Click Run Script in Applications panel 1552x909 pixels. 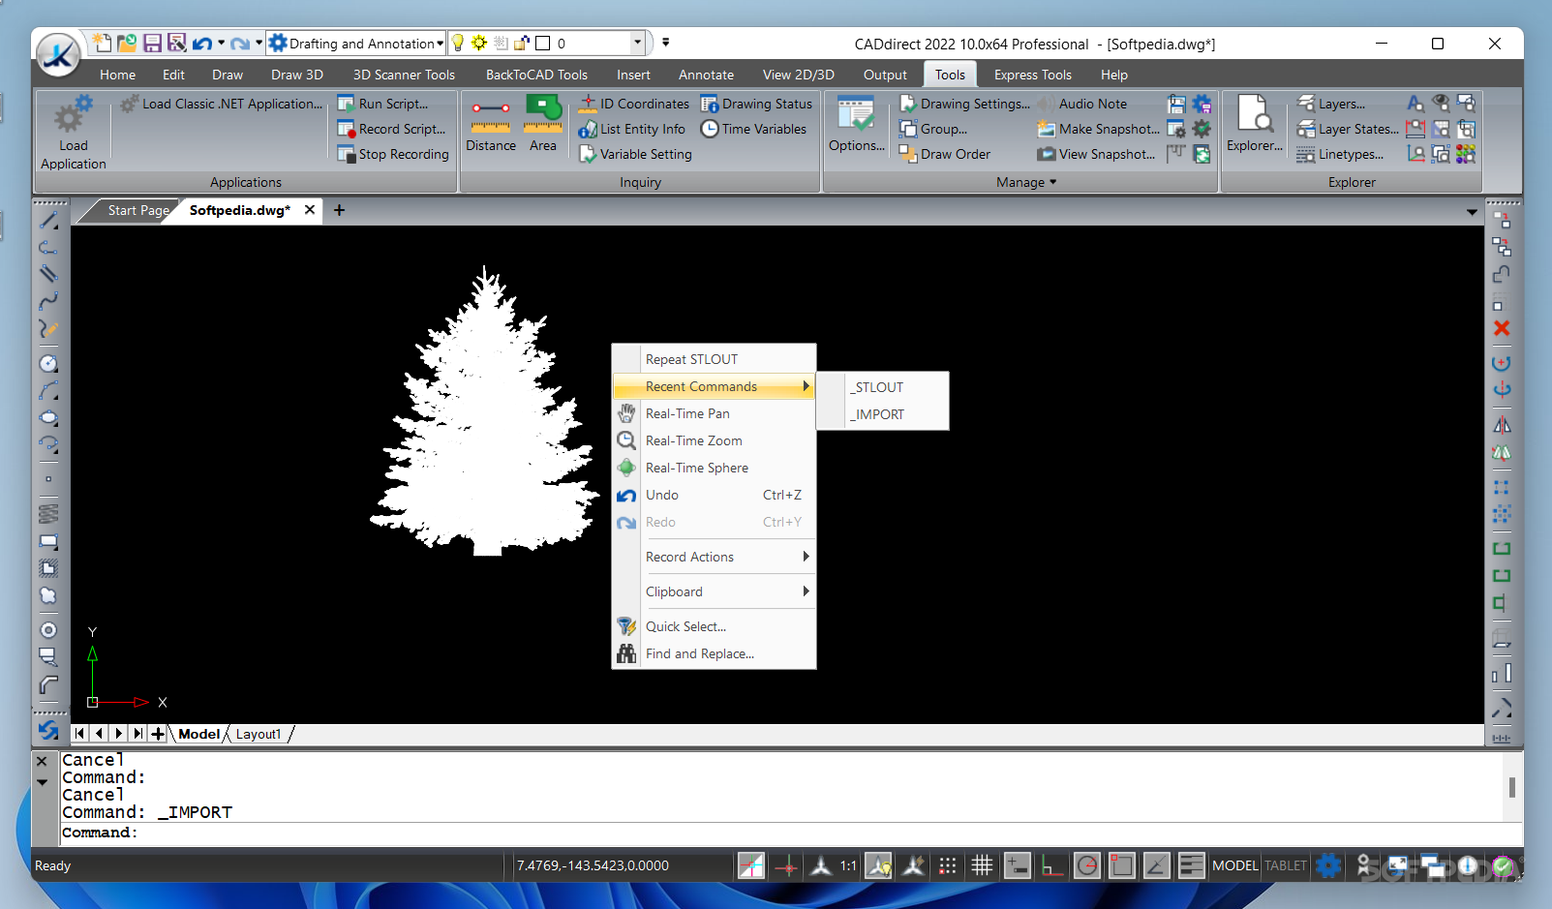(x=383, y=104)
